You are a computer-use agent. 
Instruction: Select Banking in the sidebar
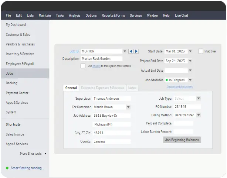tap(11, 83)
